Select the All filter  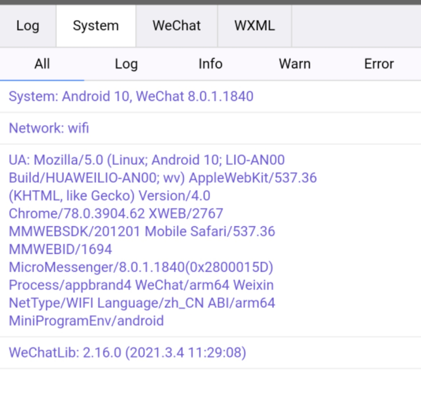point(42,64)
